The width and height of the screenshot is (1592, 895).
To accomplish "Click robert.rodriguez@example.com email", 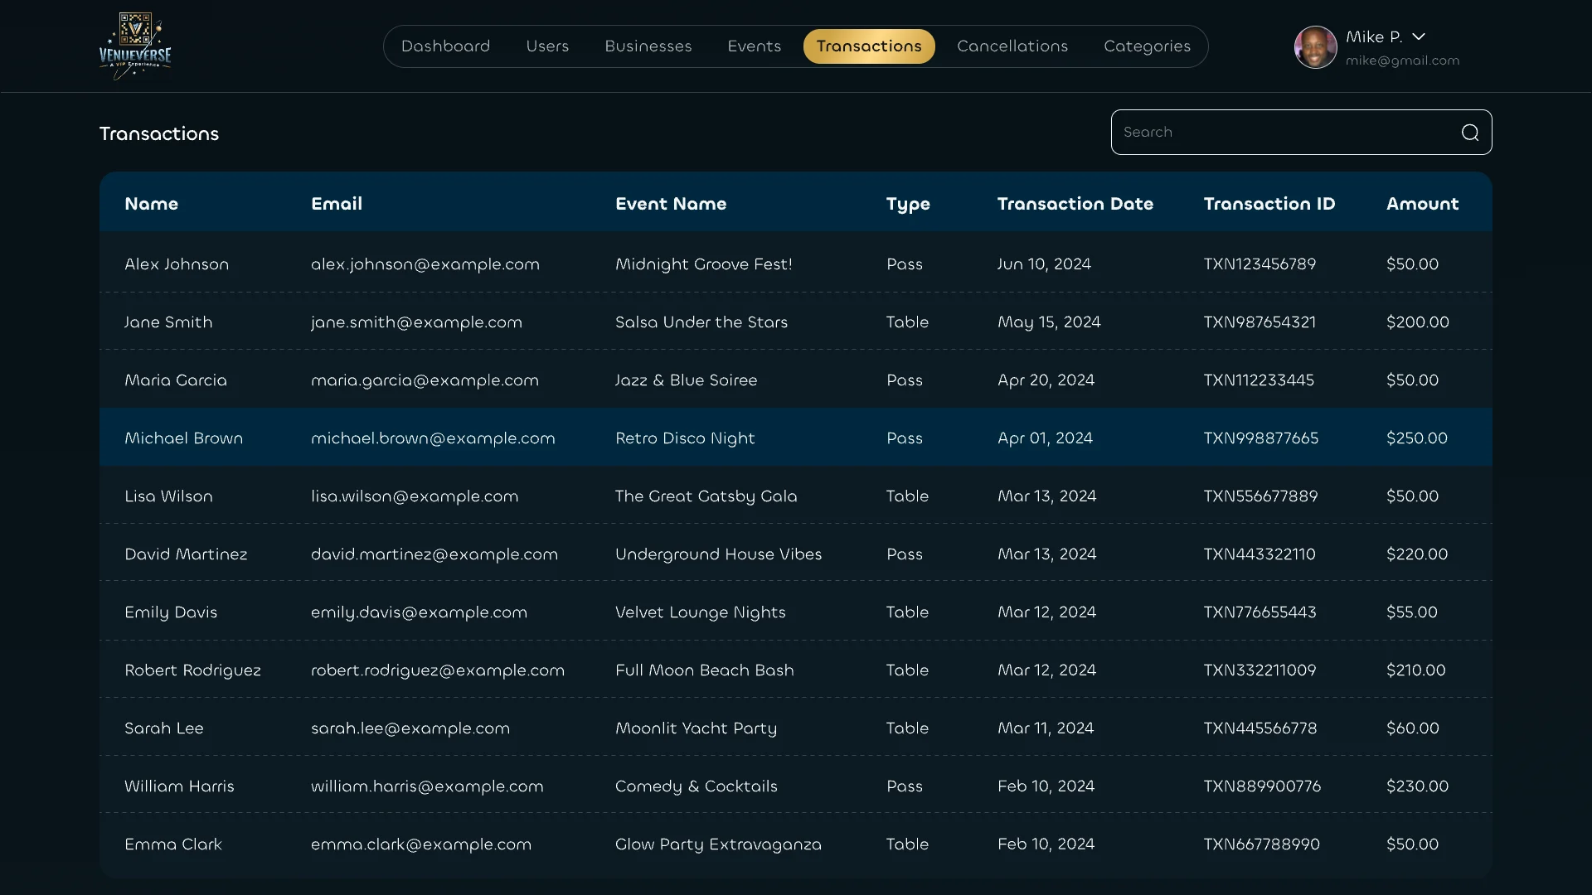I will point(438,670).
